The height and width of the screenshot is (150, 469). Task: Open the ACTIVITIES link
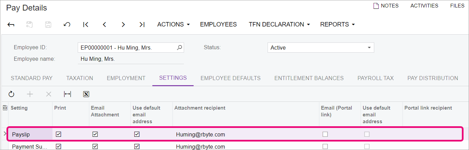tap(424, 6)
